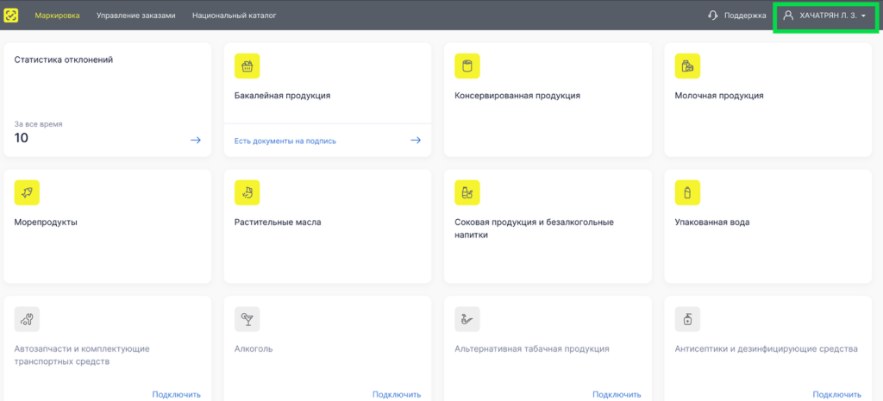
Task: Click the Консервированная продукция can icon
Action: [467, 66]
